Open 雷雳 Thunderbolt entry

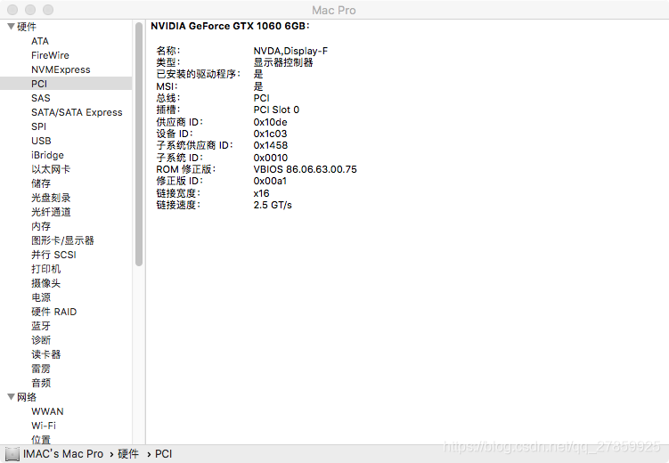41,369
